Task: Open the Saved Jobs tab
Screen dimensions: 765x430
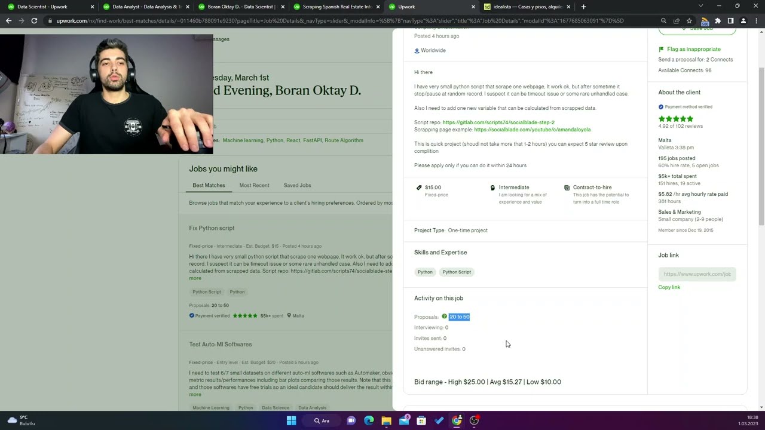Action: pos(297,185)
